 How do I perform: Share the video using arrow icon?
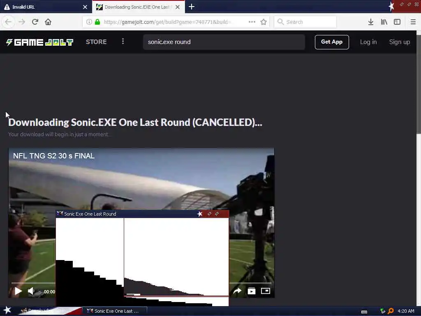[x=237, y=291]
